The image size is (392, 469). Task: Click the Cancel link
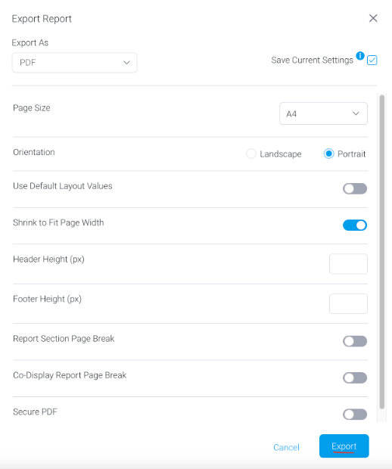[286, 447]
